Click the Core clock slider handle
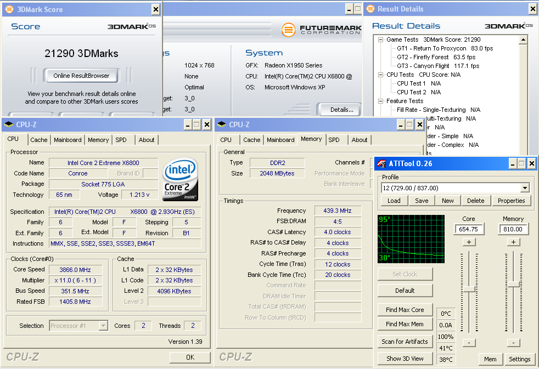This screenshot has width=539, height=369. [469, 289]
